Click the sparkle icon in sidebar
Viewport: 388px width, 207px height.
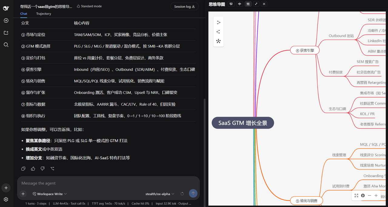[x=6, y=188]
